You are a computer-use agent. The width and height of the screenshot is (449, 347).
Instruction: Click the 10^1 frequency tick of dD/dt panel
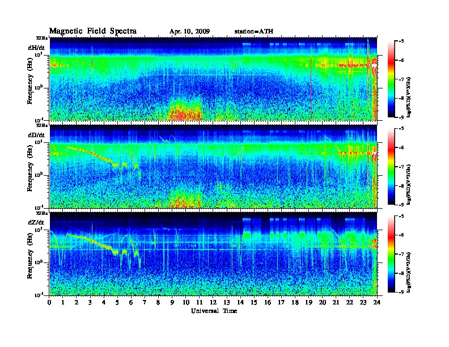pyautogui.click(x=39, y=142)
